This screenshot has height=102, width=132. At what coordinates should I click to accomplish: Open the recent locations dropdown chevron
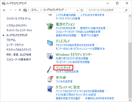(16, 10)
